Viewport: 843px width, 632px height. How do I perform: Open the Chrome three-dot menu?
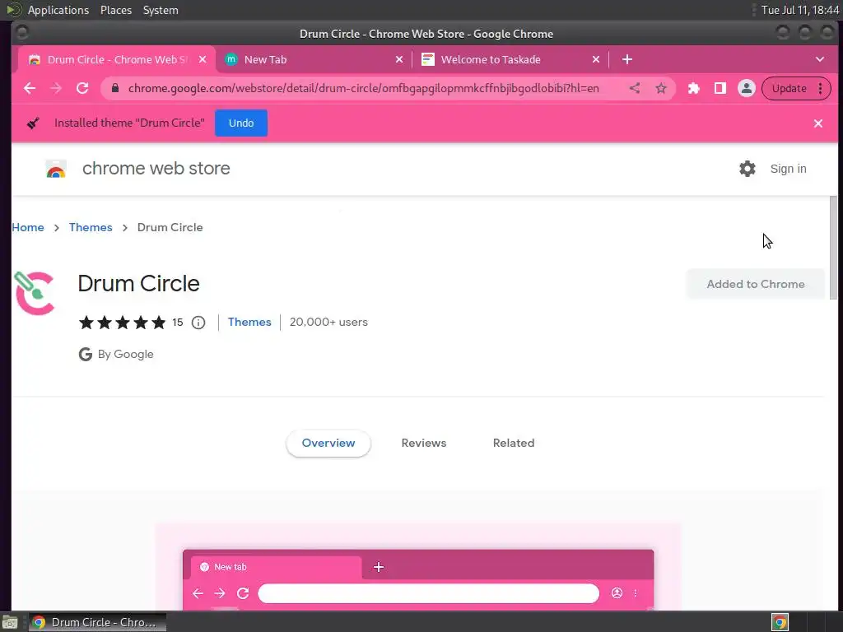tap(821, 89)
